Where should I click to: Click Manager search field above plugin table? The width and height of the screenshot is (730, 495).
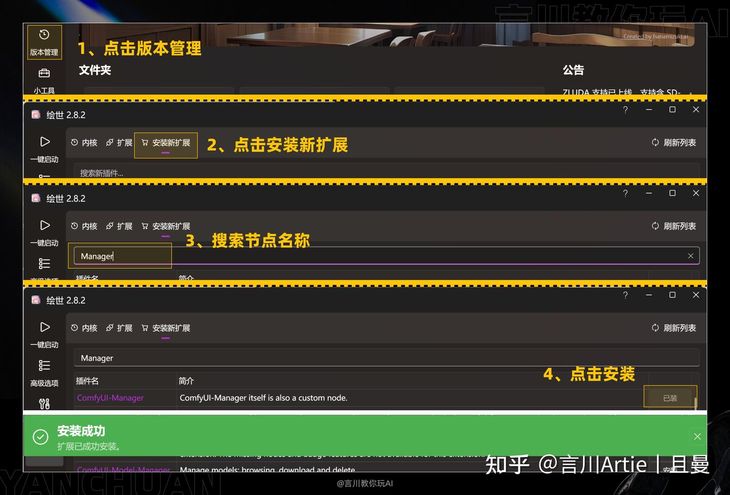(386, 358)
